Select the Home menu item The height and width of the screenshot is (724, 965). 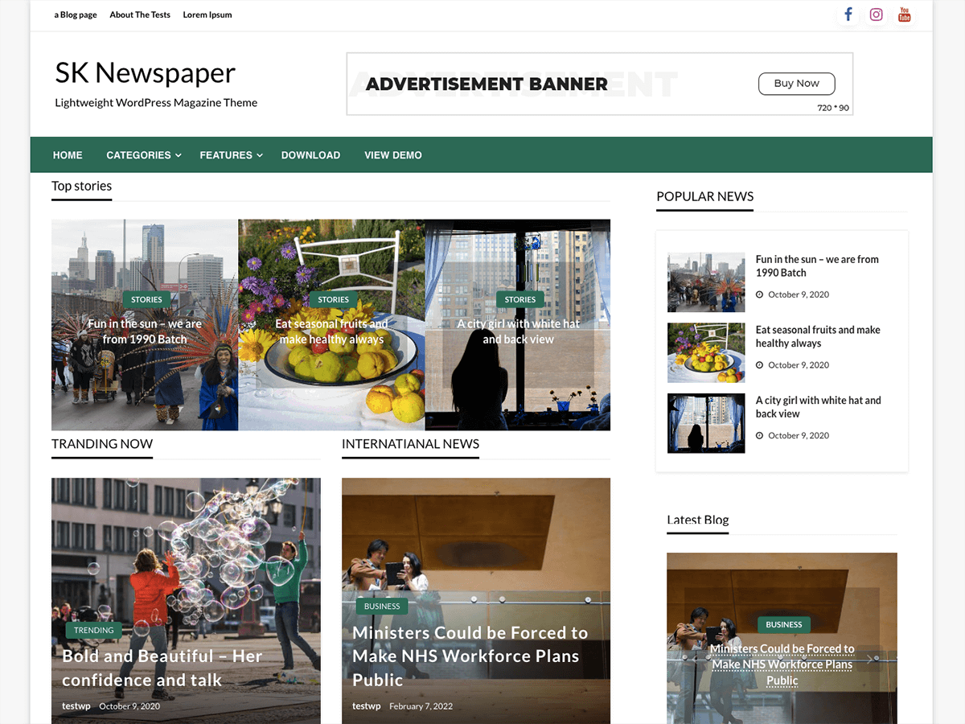pos(68,154)
